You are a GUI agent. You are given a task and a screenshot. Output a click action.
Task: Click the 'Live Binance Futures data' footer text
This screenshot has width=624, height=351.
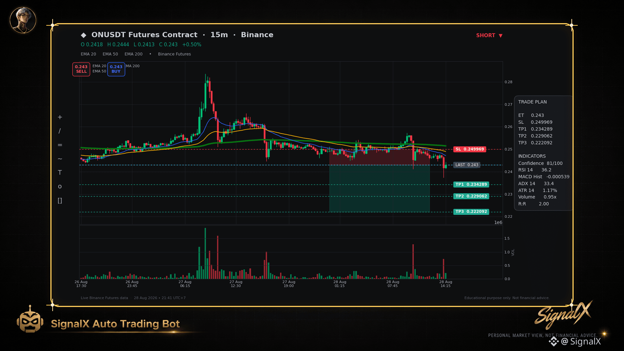pyautogui.click(x=104, y=298)
